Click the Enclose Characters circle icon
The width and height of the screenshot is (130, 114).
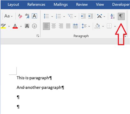click(34, 26)
